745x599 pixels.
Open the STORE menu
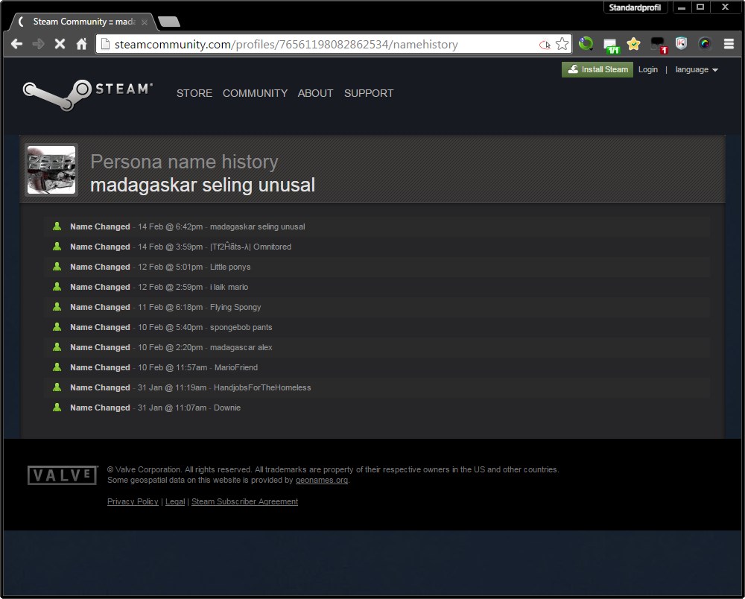tap(194, 93)
